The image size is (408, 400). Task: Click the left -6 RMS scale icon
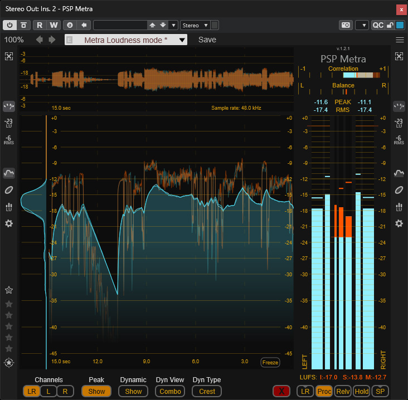9,140
